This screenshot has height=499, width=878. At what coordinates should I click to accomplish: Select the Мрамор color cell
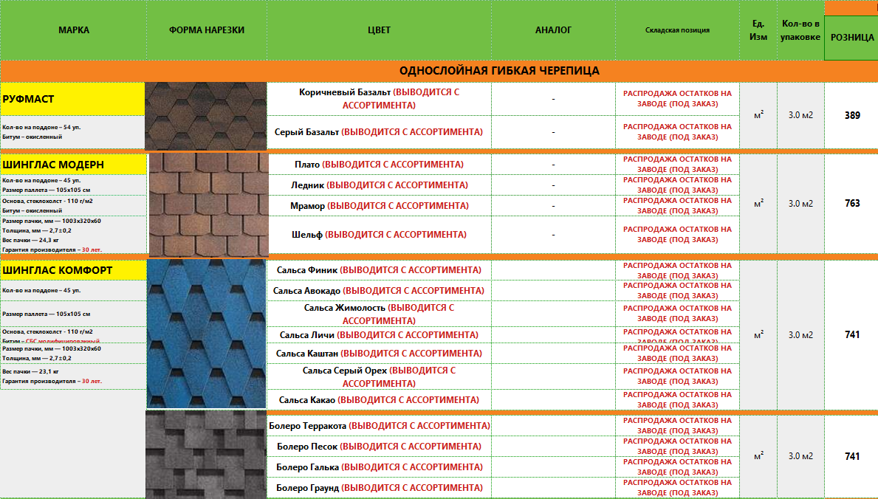(379, 206)
